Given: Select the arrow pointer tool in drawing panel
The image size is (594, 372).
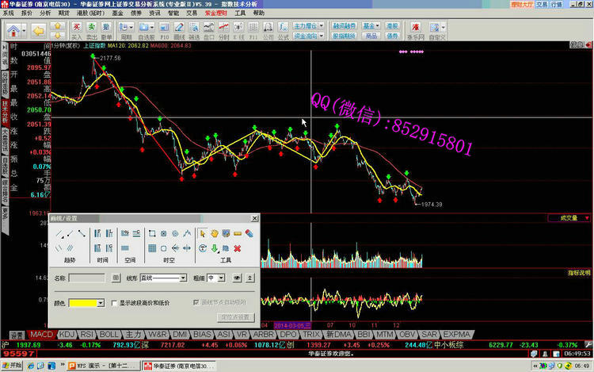Looking at the screenshot, I should coord(202,233).
